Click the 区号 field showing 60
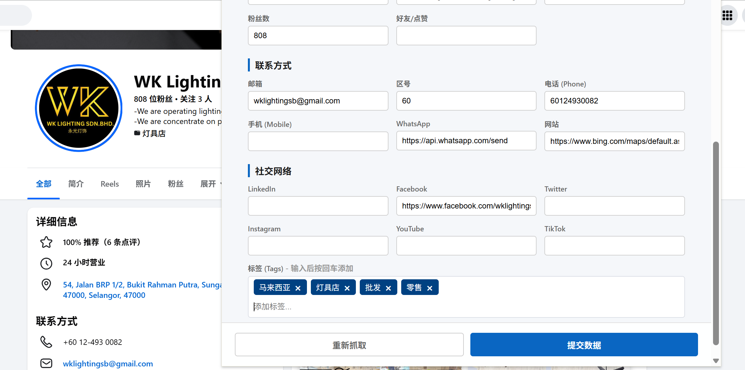The height and width of the screenshot is (370, 745). [466, 101]
